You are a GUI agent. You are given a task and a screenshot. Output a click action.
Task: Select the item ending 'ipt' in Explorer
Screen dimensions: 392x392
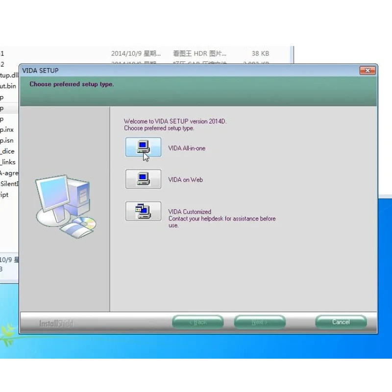(4, 195)
